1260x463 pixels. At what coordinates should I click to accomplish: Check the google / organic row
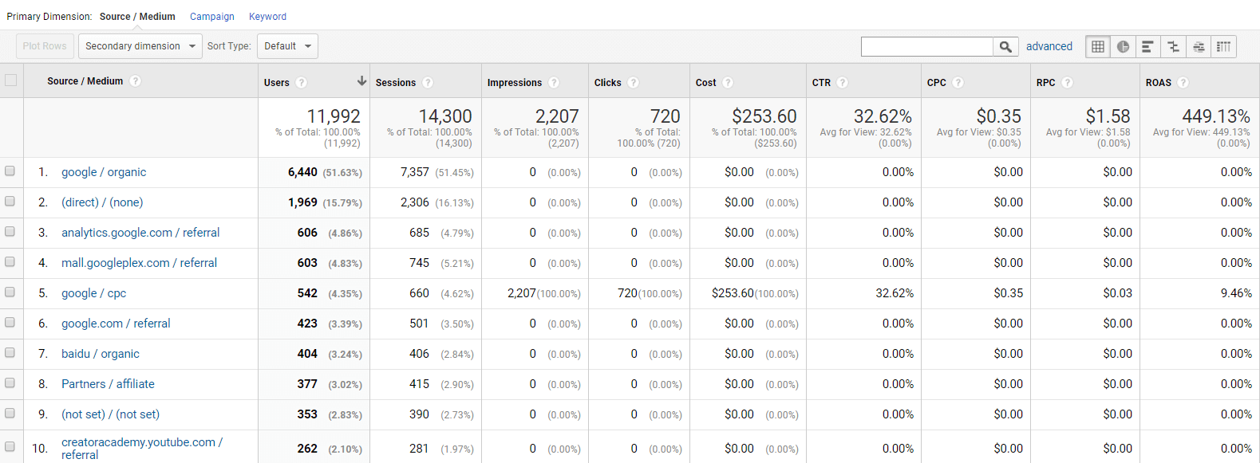click(10, 171)
